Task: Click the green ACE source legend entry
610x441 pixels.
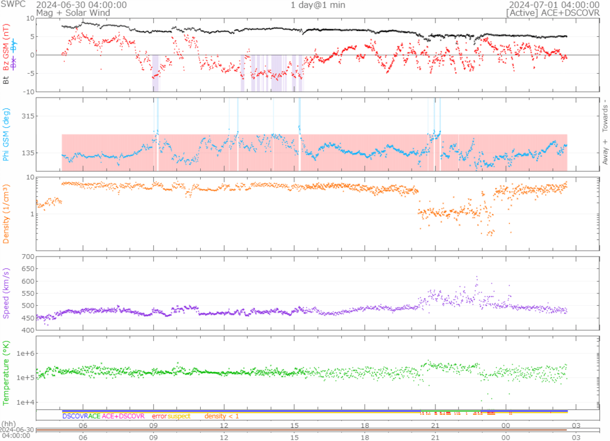Action: click(94, 416)
